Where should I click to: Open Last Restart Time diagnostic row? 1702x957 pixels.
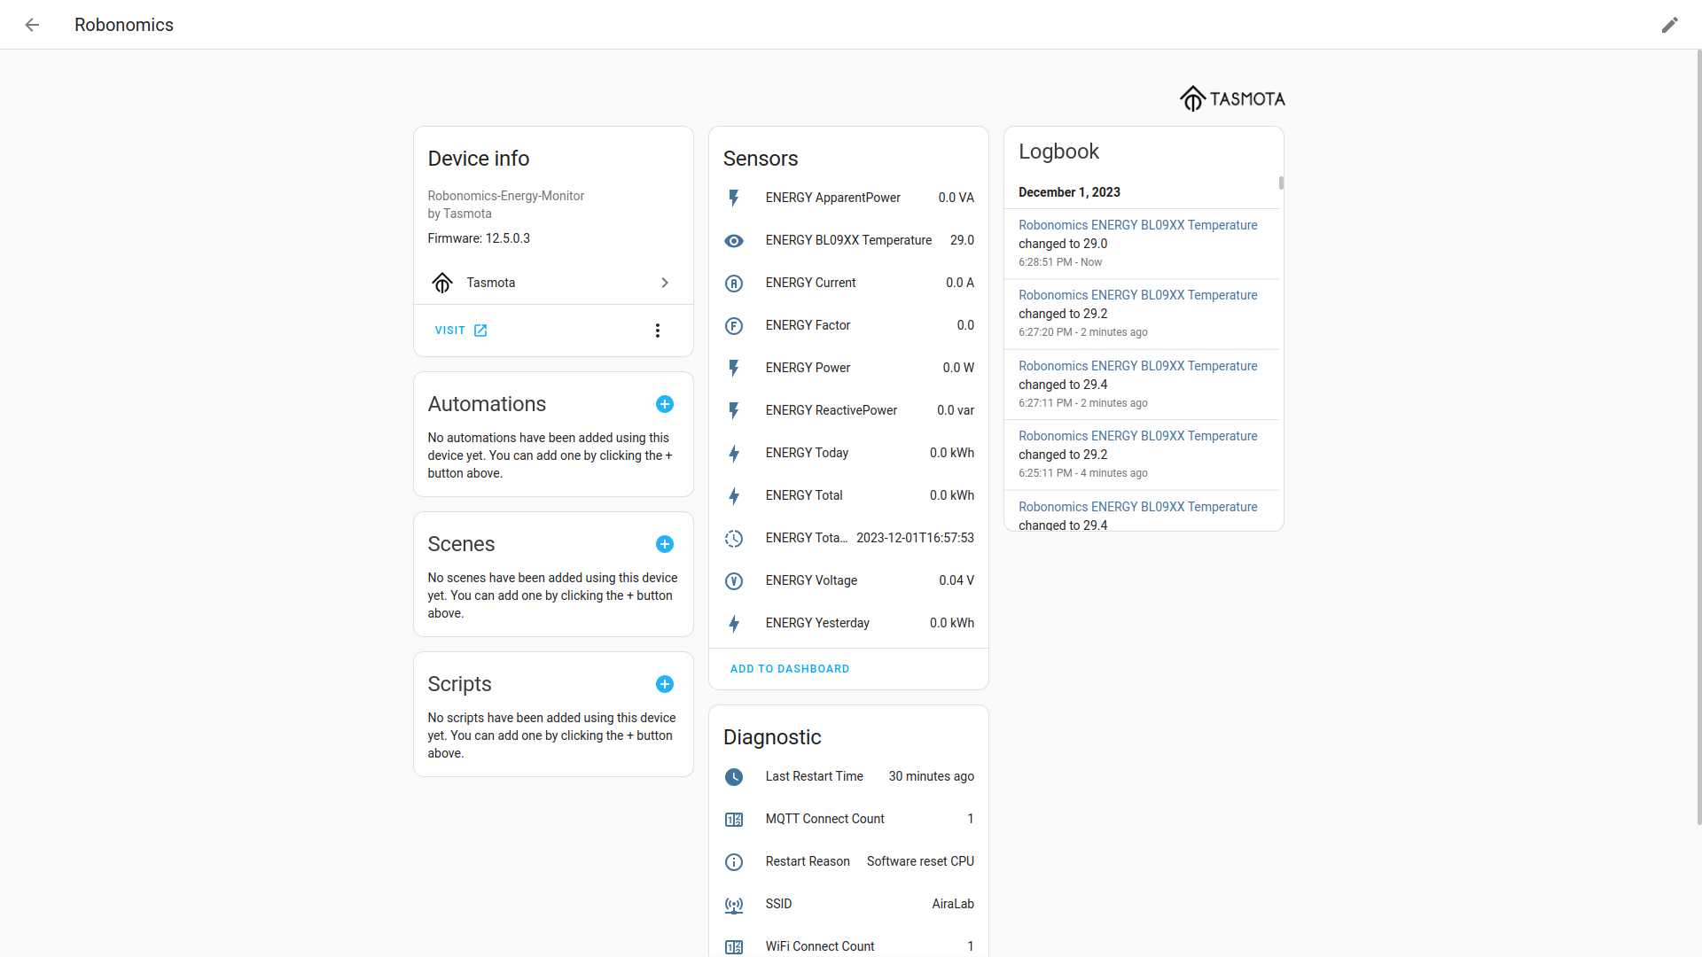coord(848,776)
